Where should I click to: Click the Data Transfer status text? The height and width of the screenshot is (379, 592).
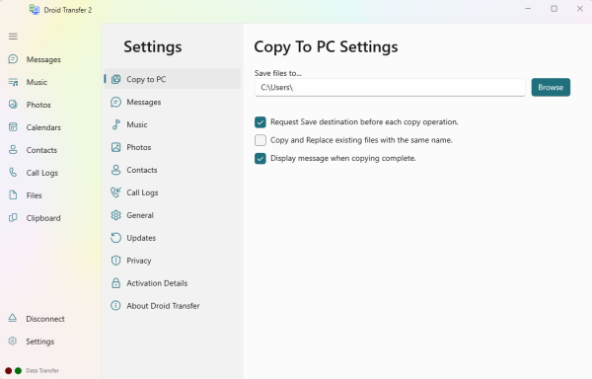pyautogui.click(x=42, y=371)
